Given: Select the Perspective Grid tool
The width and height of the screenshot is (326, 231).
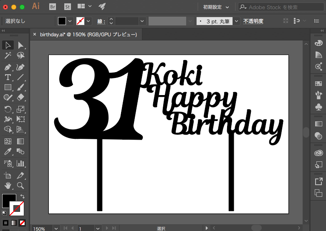Looking at the screenshot, I should pyautogui.click(x=20, y=129).
